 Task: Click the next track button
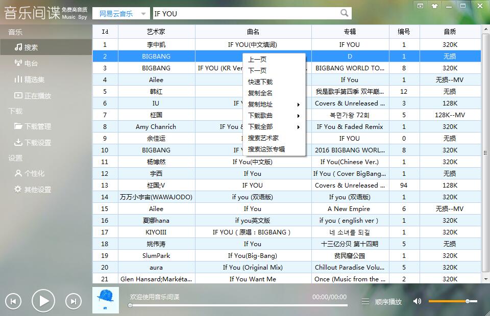pos(73,301)
